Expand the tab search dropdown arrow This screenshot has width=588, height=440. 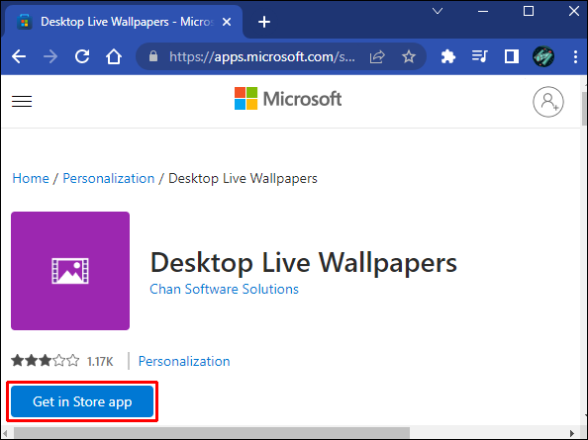(438, 11)
